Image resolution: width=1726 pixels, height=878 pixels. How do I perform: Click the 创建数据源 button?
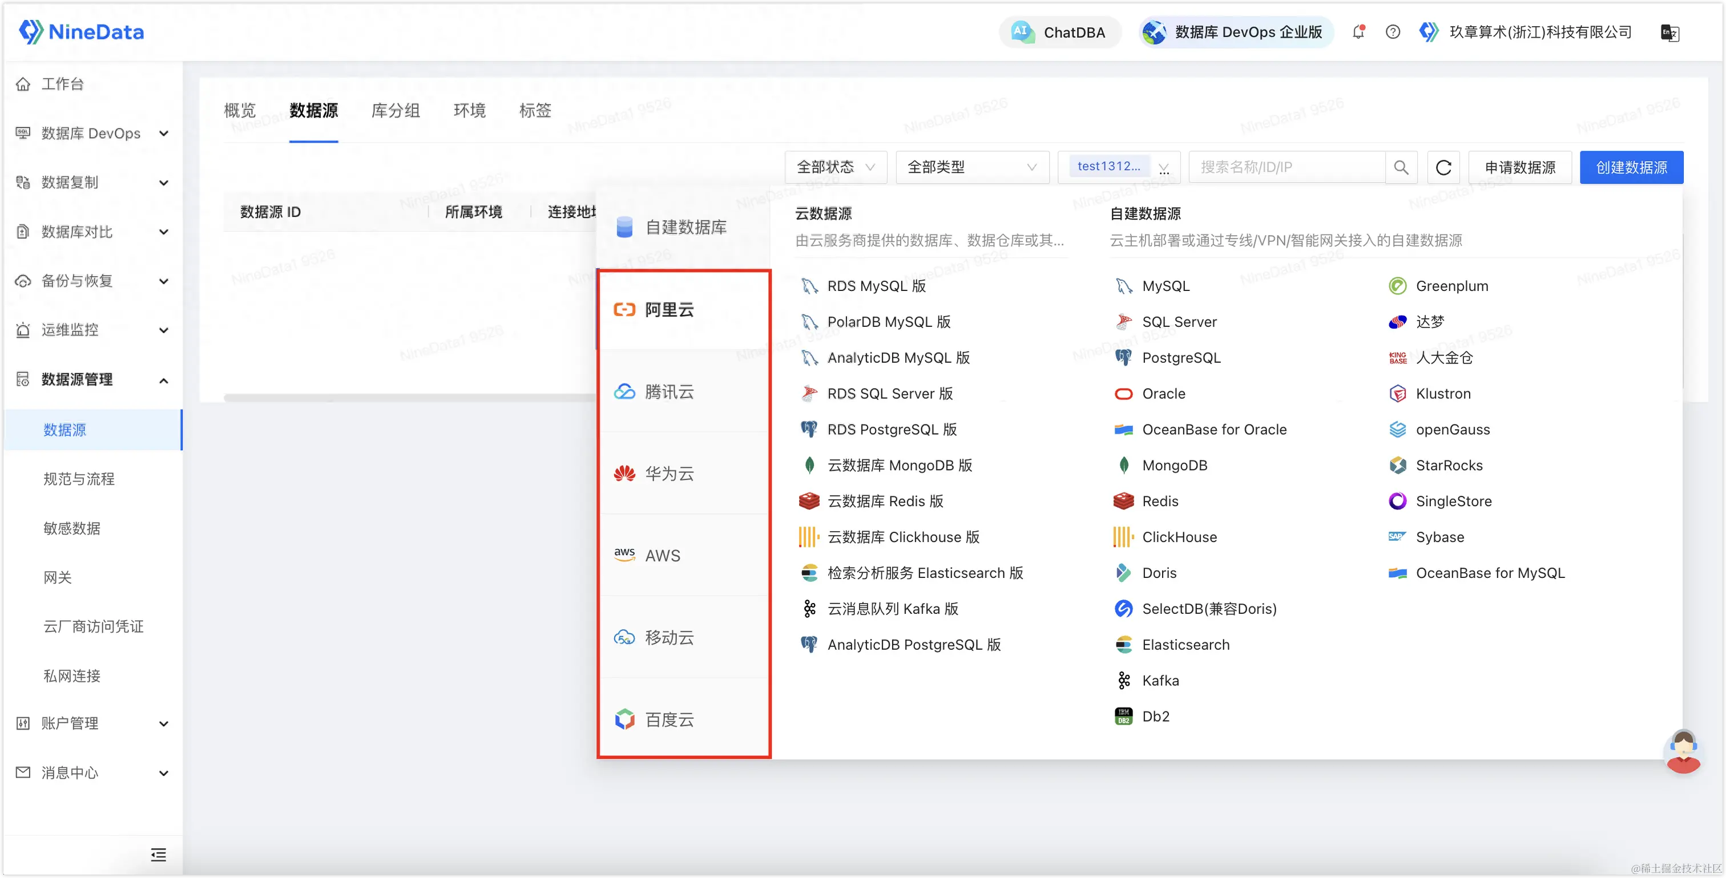tap(1631, 167)
